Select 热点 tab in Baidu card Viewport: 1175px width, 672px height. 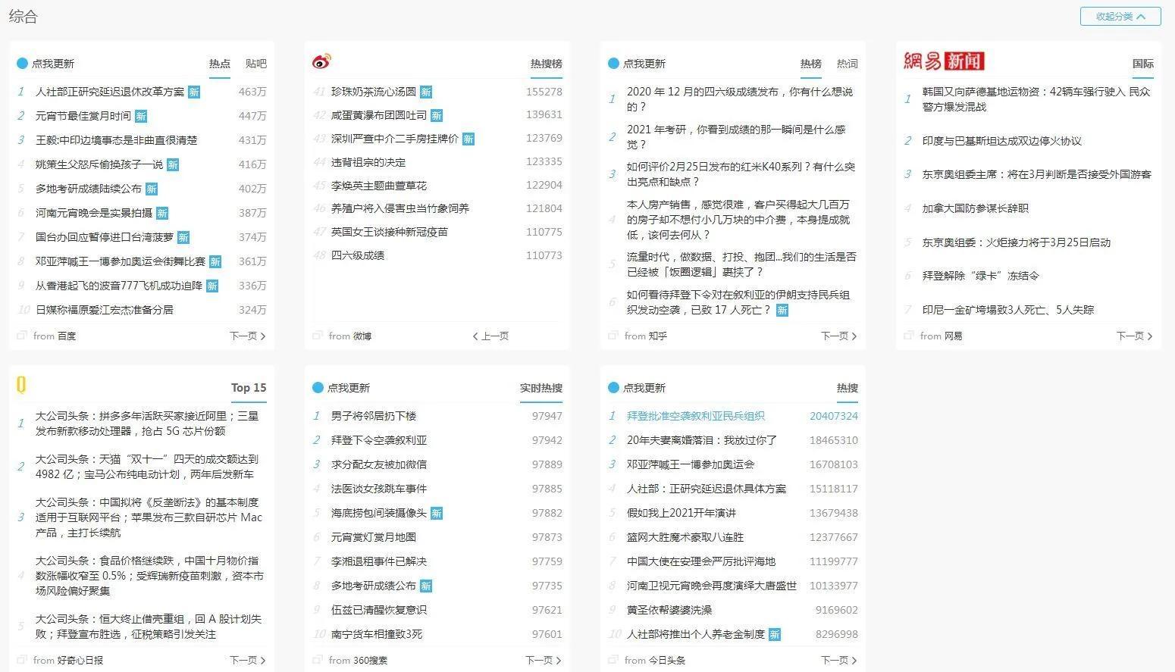220,64
